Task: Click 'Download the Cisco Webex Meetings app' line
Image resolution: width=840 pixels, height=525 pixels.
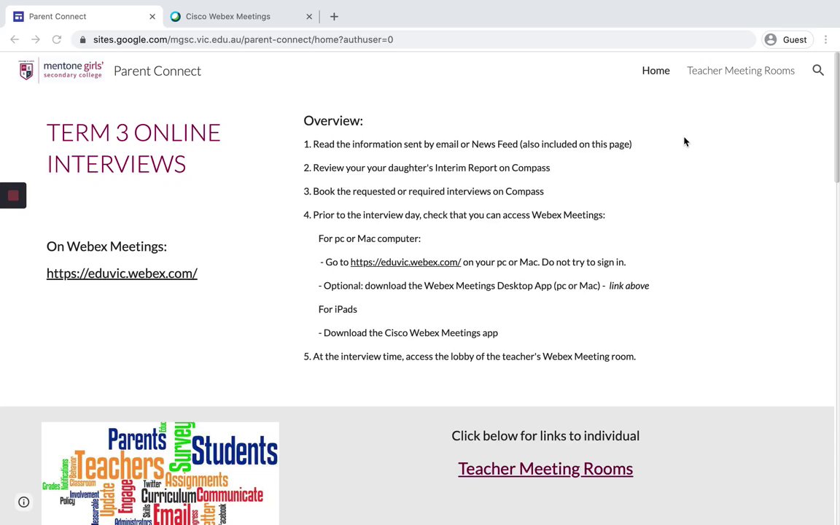Action: [x=408, y=332]
